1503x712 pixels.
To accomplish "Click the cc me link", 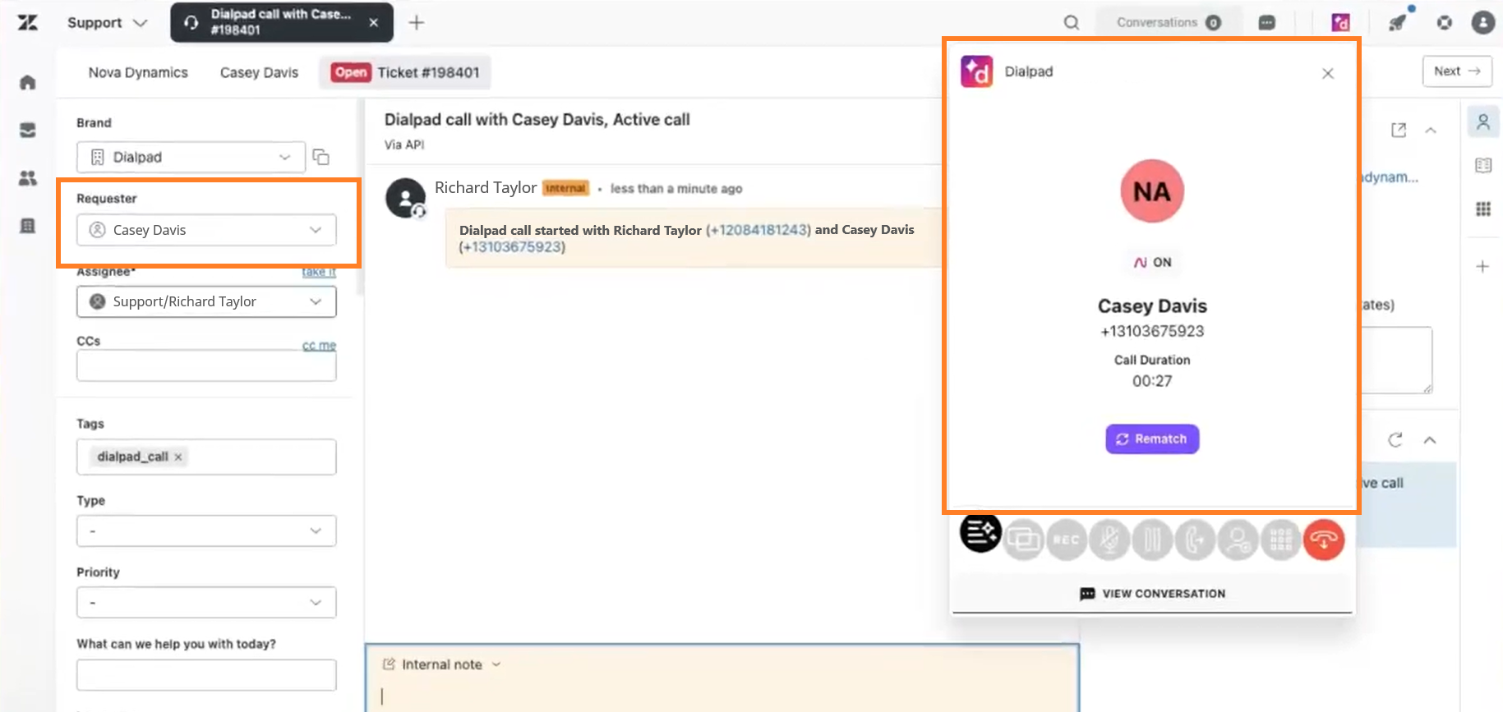I will click(319, 346).
